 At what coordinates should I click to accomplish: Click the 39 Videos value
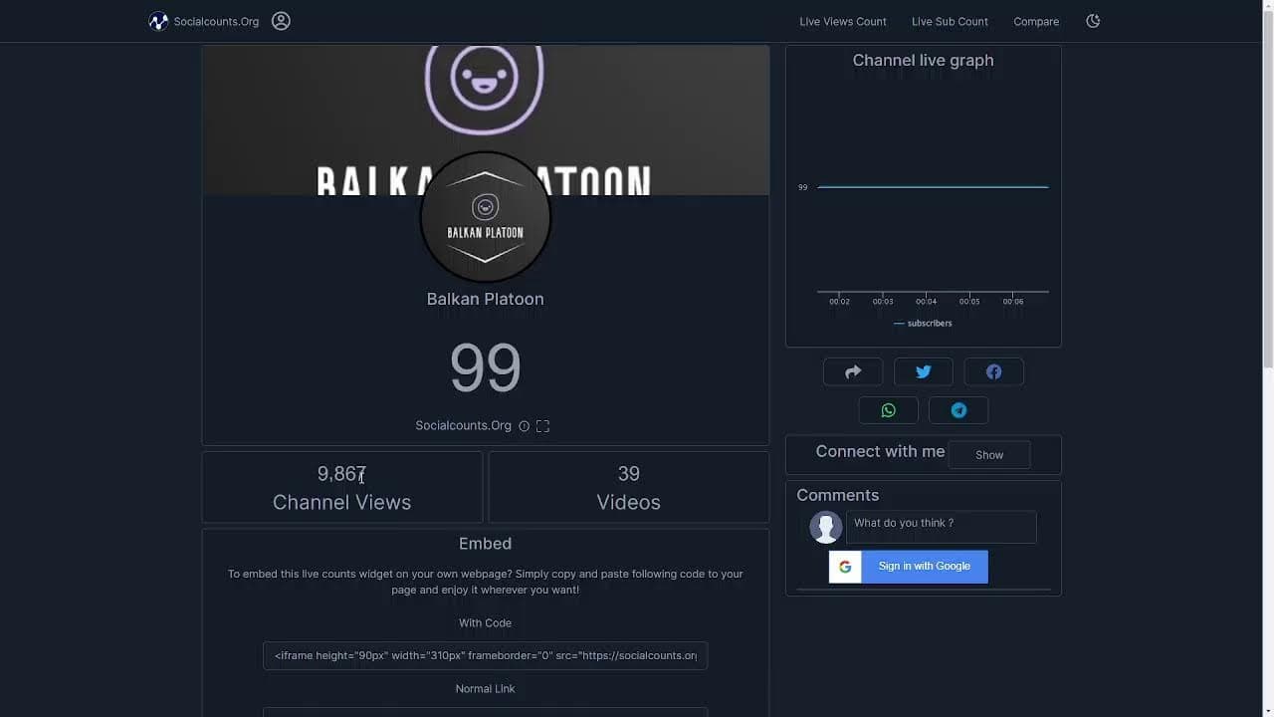628,474
